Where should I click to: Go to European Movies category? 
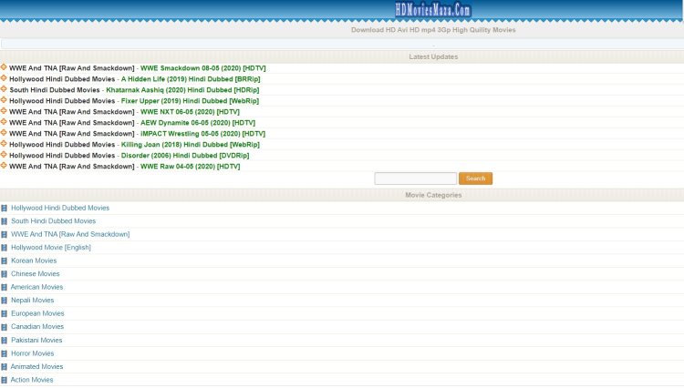tap(37, 313)
